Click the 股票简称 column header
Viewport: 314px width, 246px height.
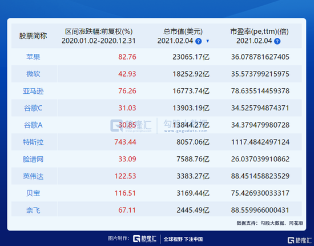[x=33, y=36]
